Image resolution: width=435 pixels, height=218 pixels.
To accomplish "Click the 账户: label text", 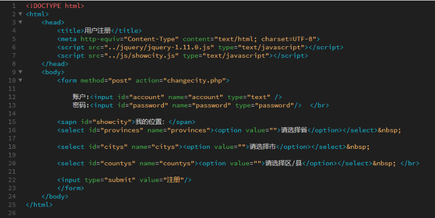I will point(81,97).
